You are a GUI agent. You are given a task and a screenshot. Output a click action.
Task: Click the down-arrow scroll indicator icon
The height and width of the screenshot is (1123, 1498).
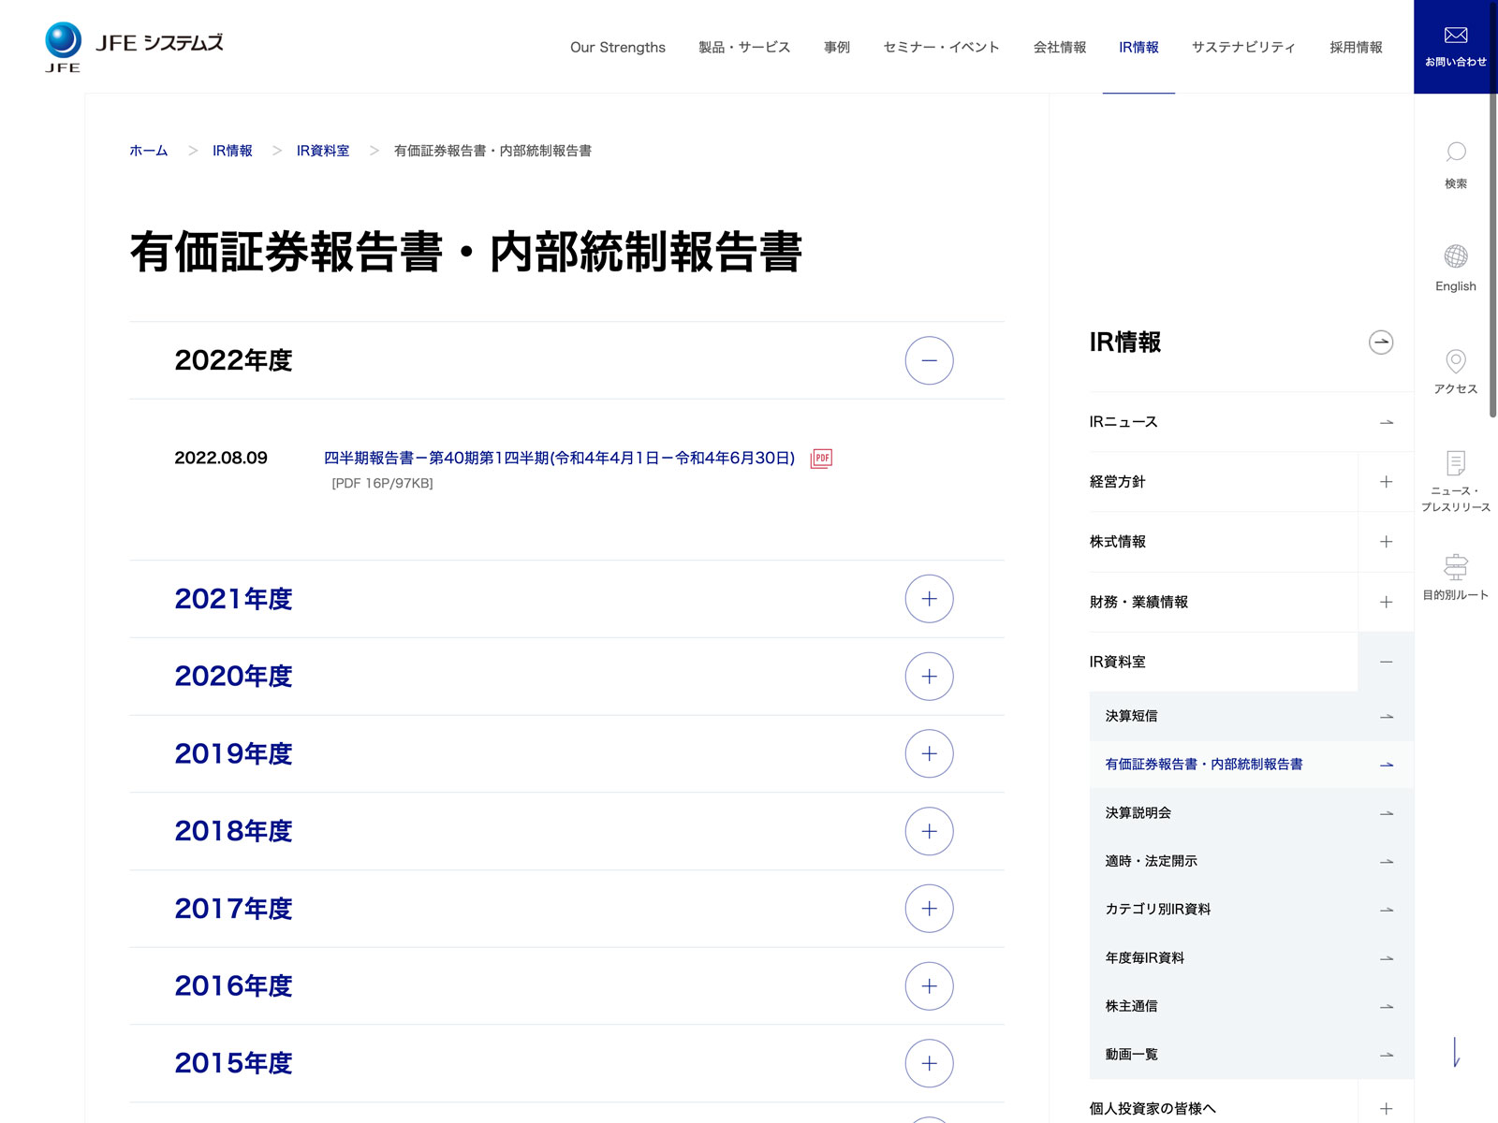1456,1052
